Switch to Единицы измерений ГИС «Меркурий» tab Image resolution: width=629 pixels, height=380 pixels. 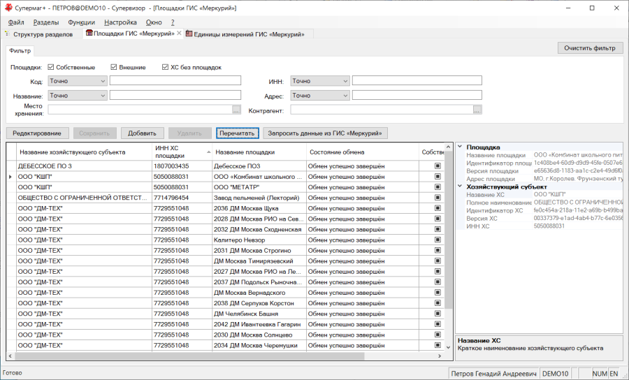(x=249, y=34)
